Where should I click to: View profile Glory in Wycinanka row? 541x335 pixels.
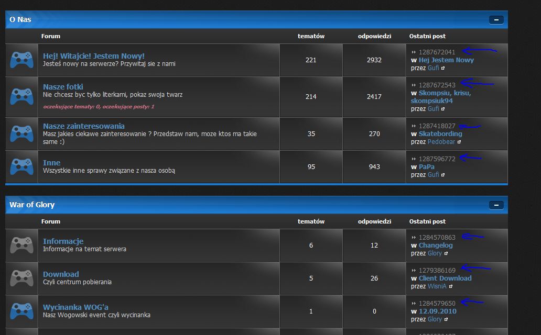(x=435, y=319)
